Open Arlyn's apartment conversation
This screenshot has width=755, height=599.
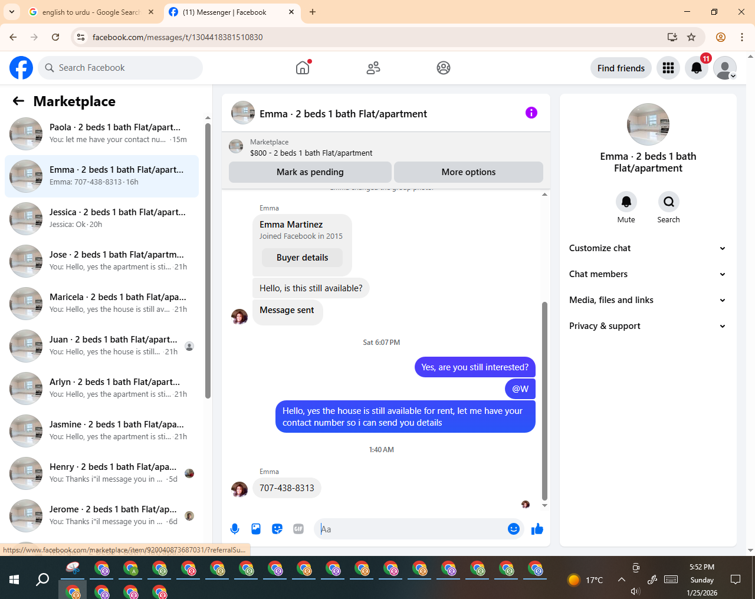(x=101, y=389)
